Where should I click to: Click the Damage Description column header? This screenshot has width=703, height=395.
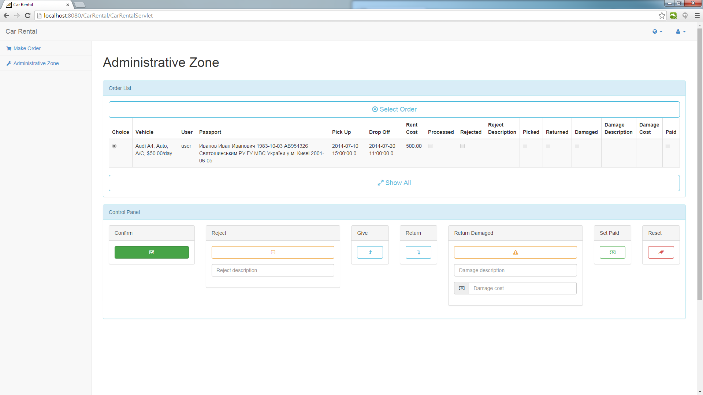tap(618, 128)
